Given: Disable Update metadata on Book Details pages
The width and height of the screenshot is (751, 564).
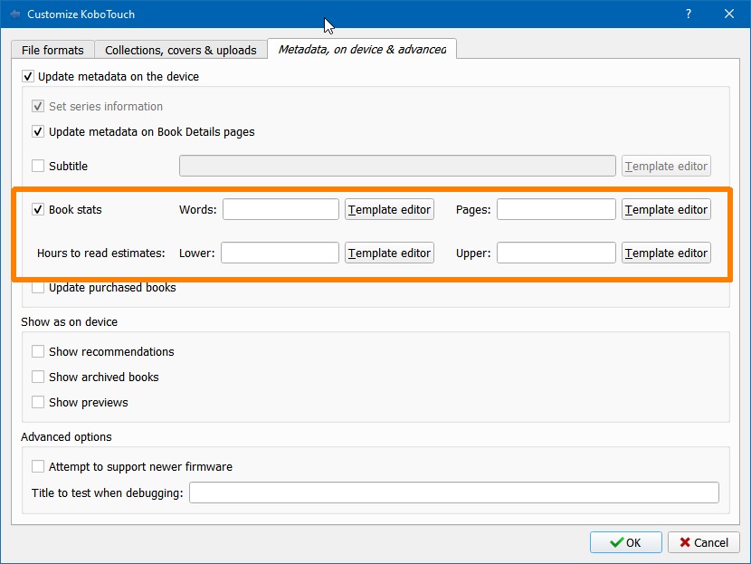Looking at the screenshot, I should [38, 131].
